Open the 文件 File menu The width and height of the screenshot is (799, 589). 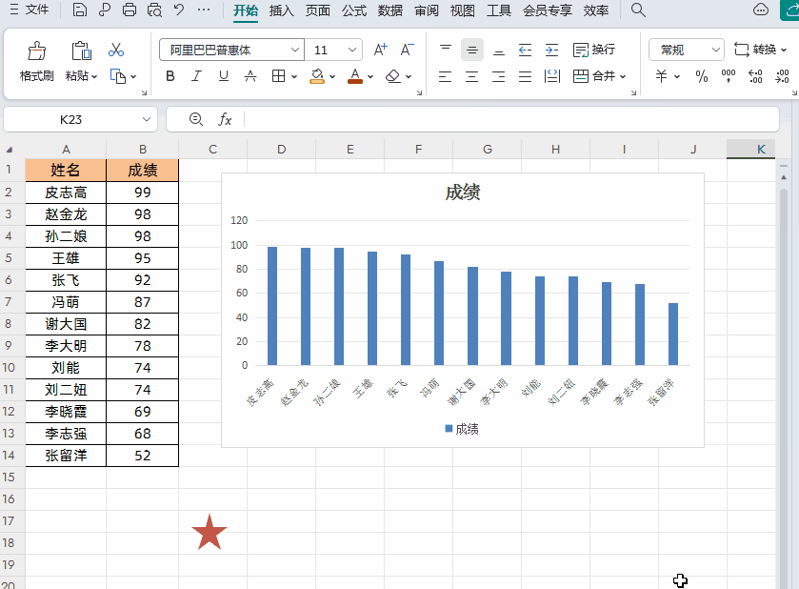tap(30, 10)
